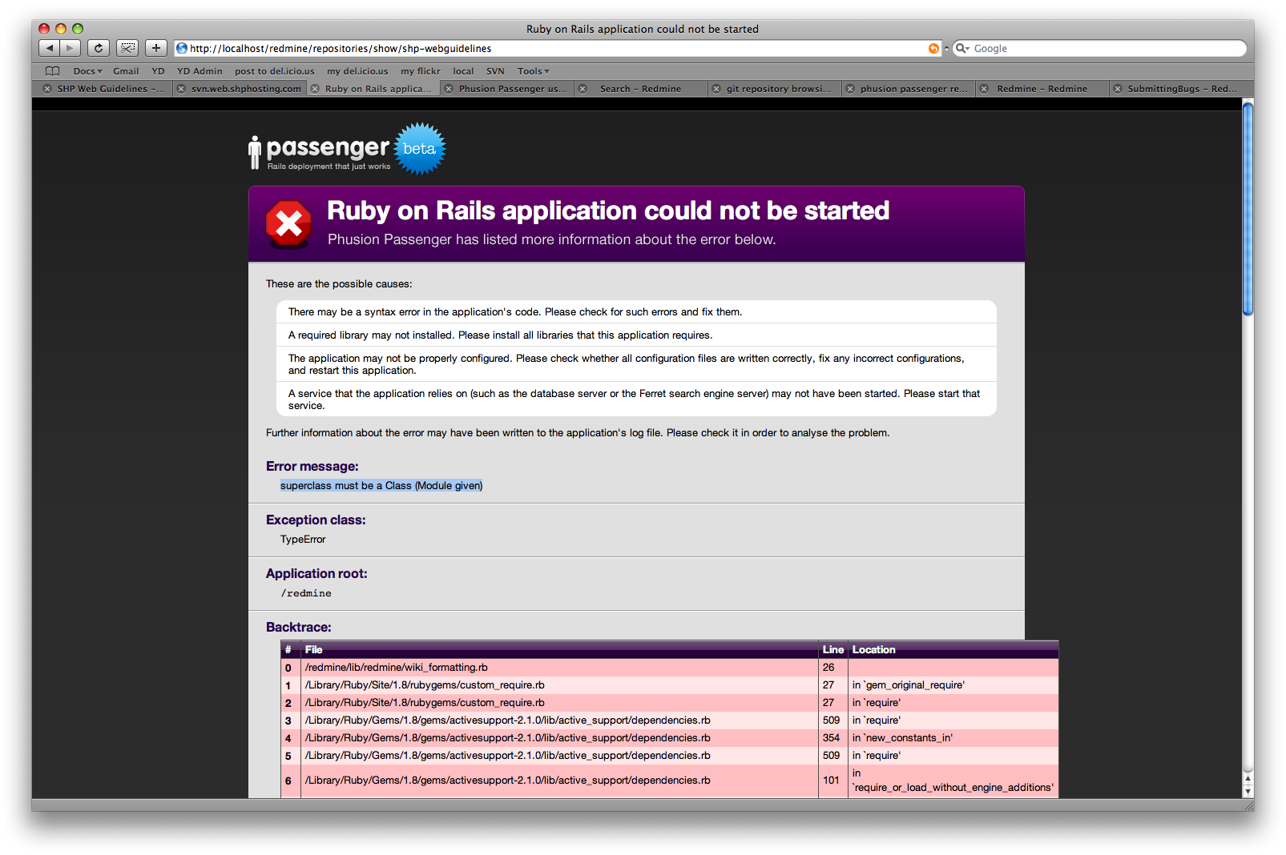Click the scrollbar down arrow

(1248, 791)
